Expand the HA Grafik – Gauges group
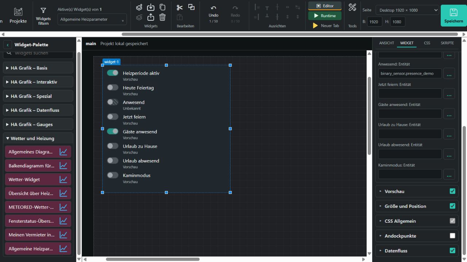The width and height of the screenshot is (467, 262). click(x=38, y=124)
